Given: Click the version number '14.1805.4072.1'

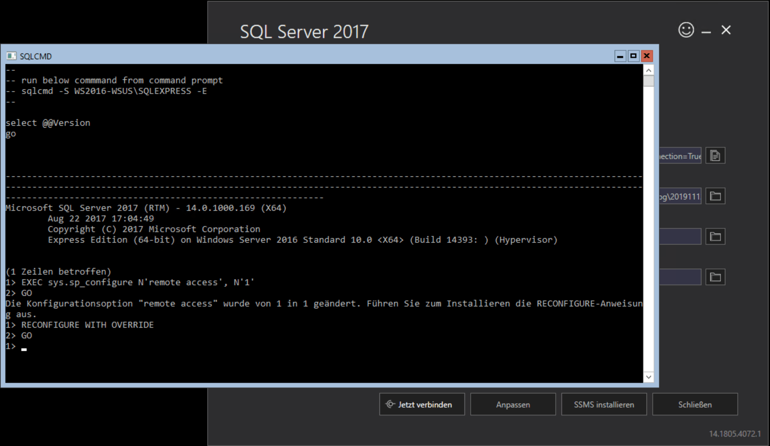Looking at the screenshot, I should coord(735,434).
